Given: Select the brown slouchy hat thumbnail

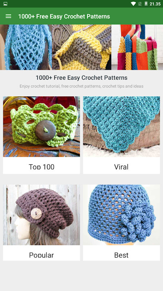Looking at the screenshot, I should point(41,215).
